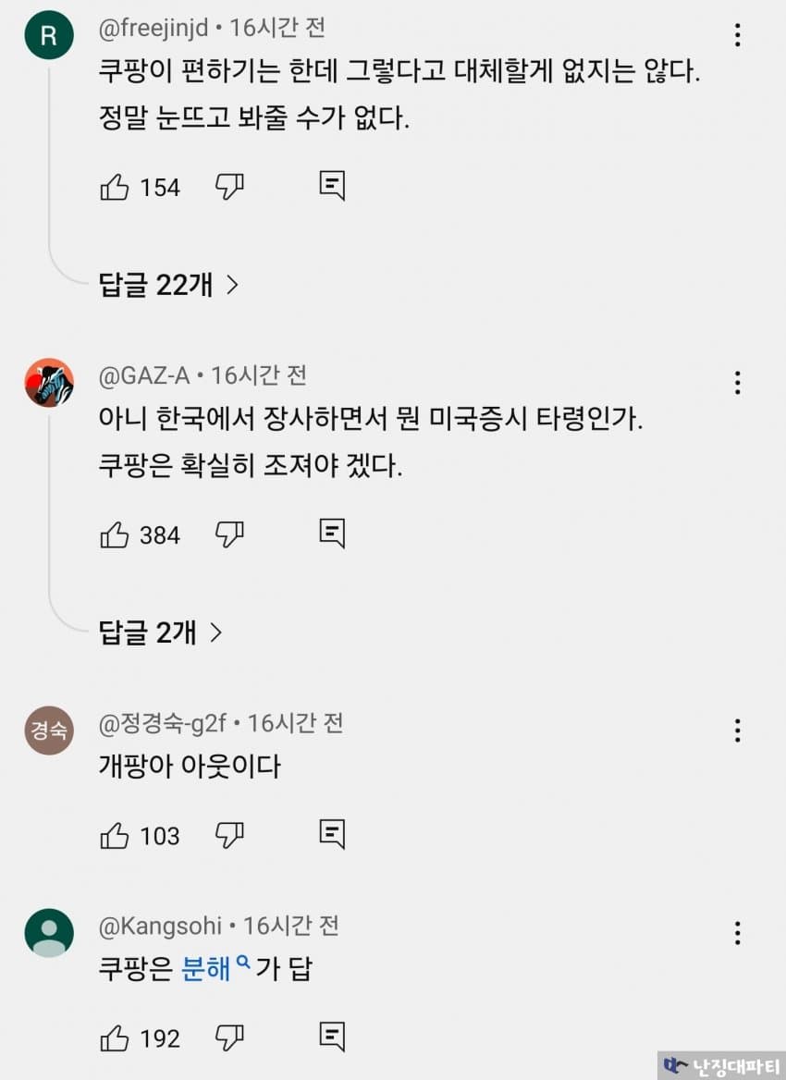This screenshot has height=1080, width=786.
Task: Reply to the @freejinjd comment
Action: [332, 188]
